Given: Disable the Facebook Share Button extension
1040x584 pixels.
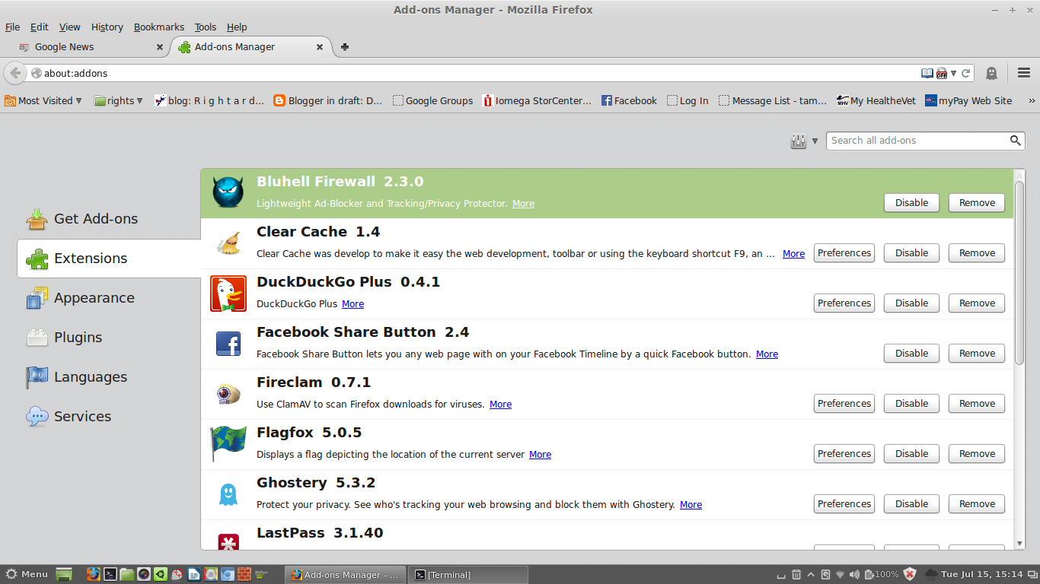Looking at the screenshot, I should [x=911, y=354].
